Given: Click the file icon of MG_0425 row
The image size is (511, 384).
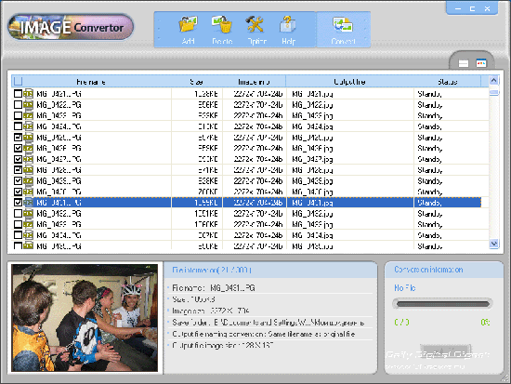Looking at the screenshot, I should pyautogui.click(x=29, y=138).
